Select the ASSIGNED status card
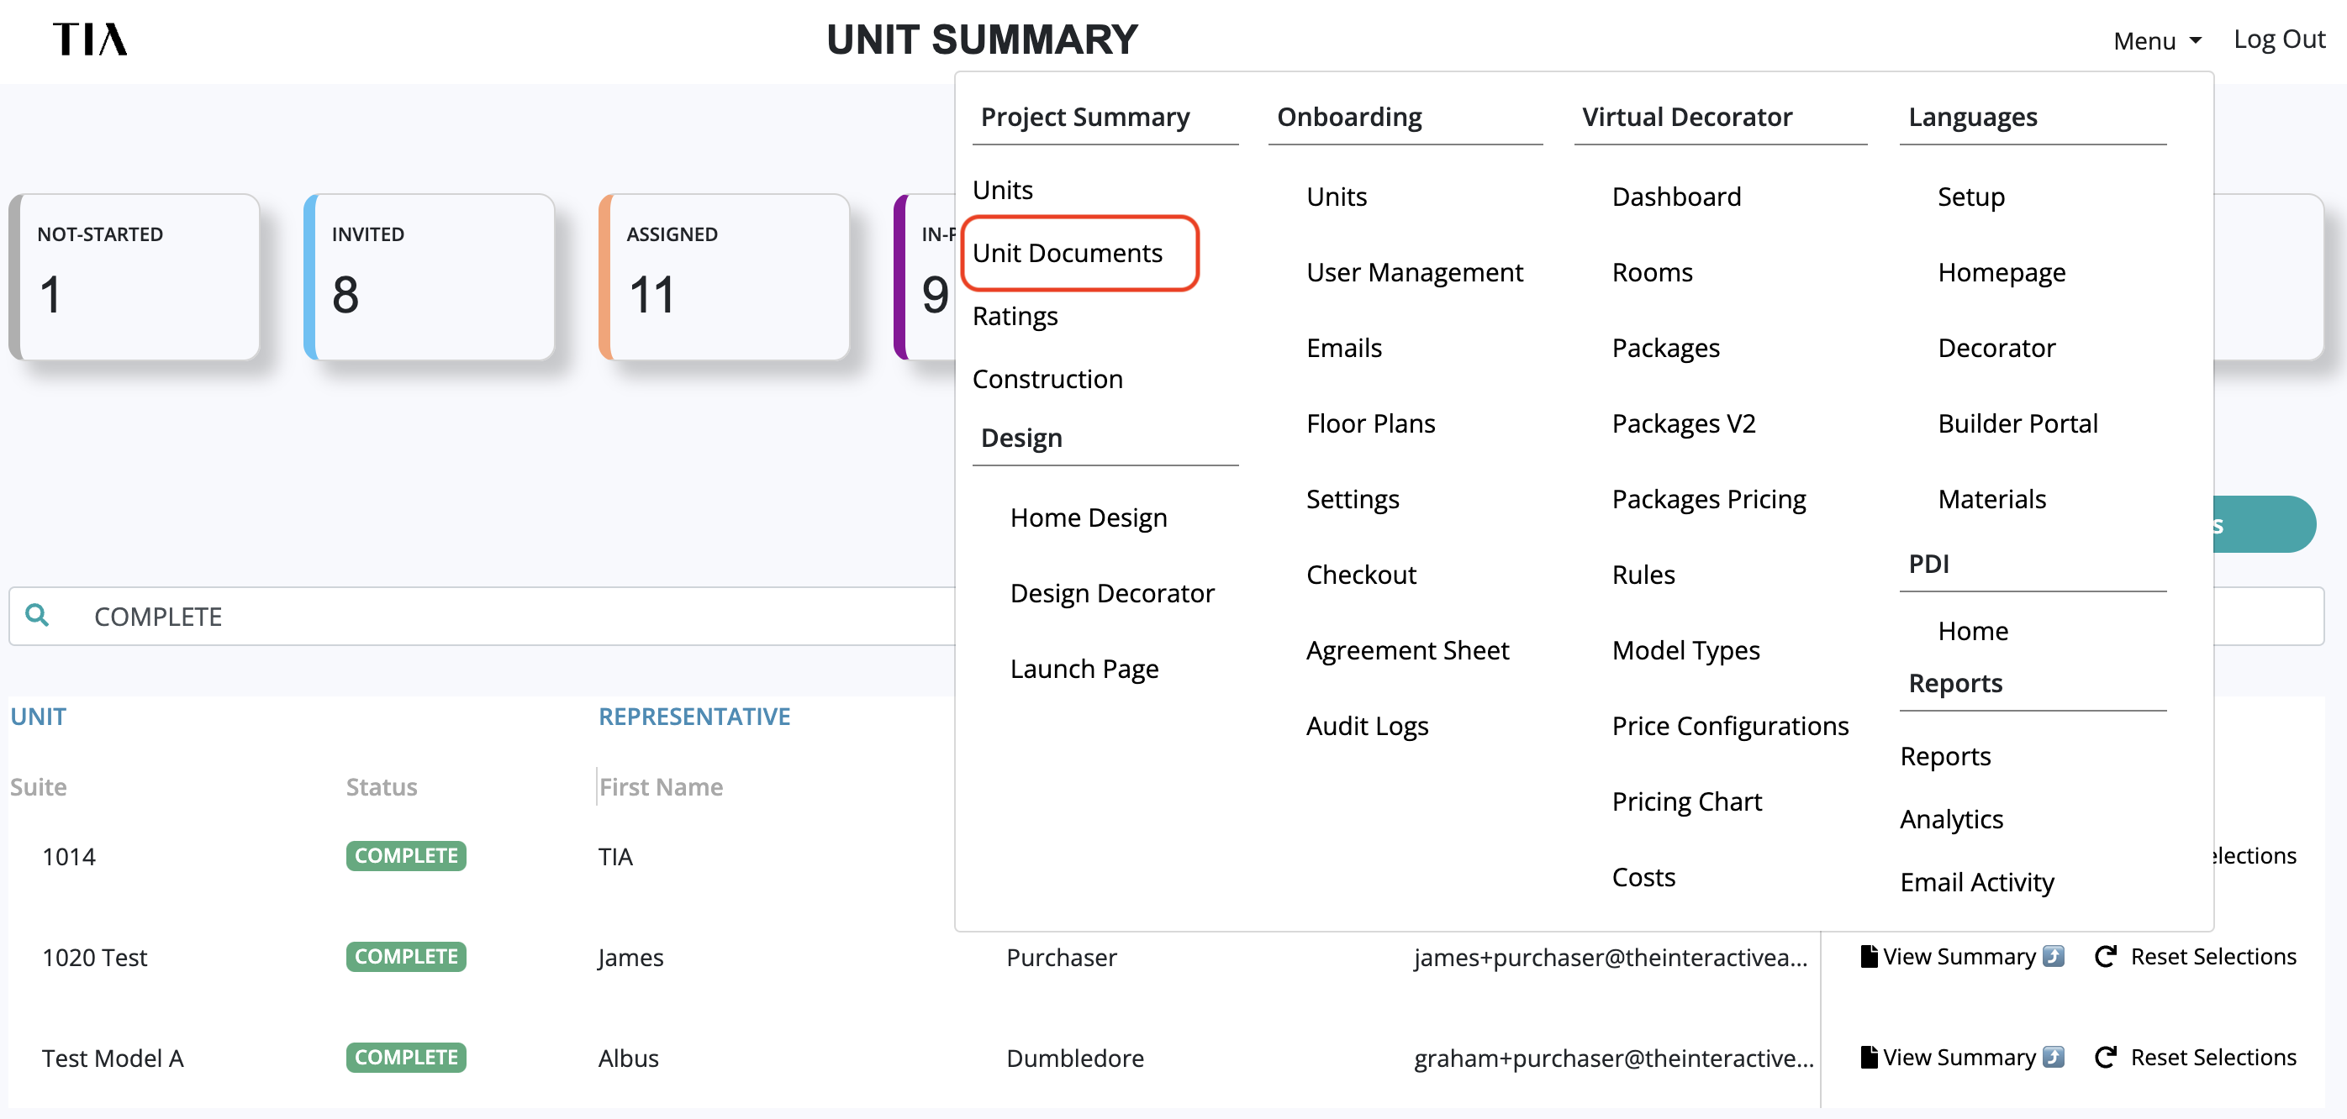This screenshot has height=1119, width=2347. pos(725,276)
